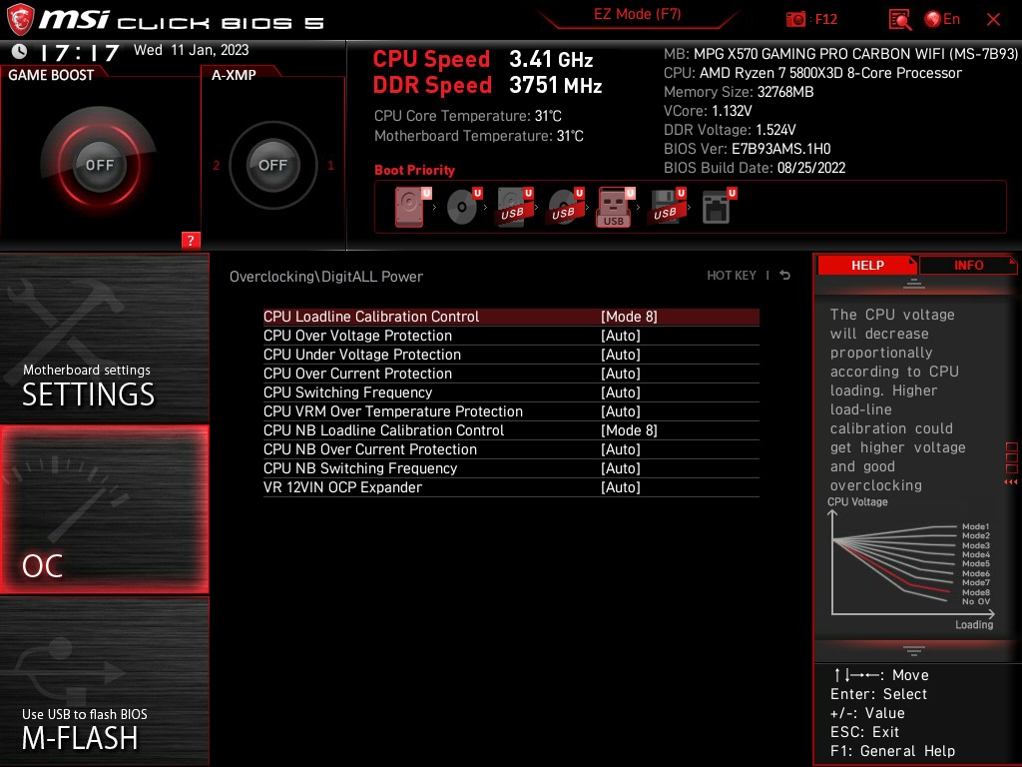Viewport: 1022px width, 767px height.
Task: Open the BIOS search magnifier icon
Action: tap(899, 20)
